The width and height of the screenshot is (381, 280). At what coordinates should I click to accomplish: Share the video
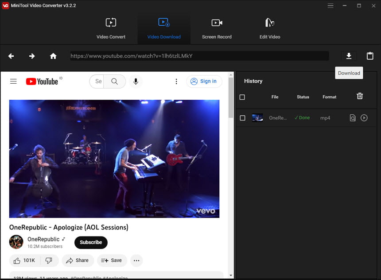pyautogui.click(x=78, y=261)
